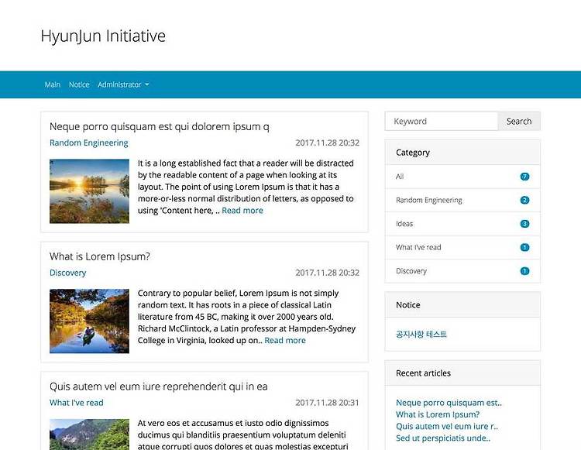
Task: Select the All category
Action: [462, 177]
